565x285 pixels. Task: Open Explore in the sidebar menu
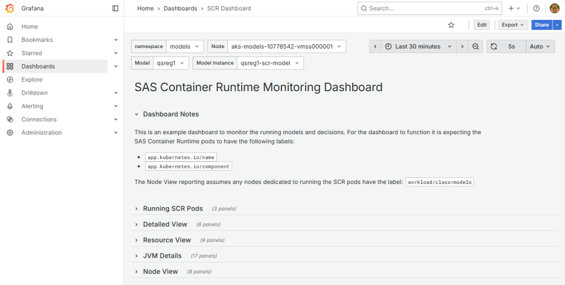tap(32, 80)
